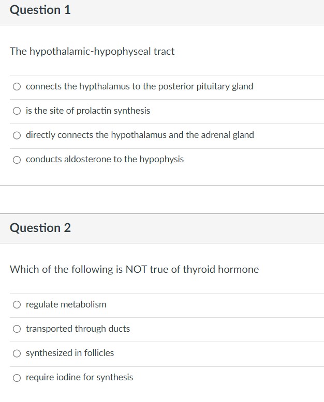
Task: Select "regulate metabolism" radio button
Action: [x=17, y=304]
